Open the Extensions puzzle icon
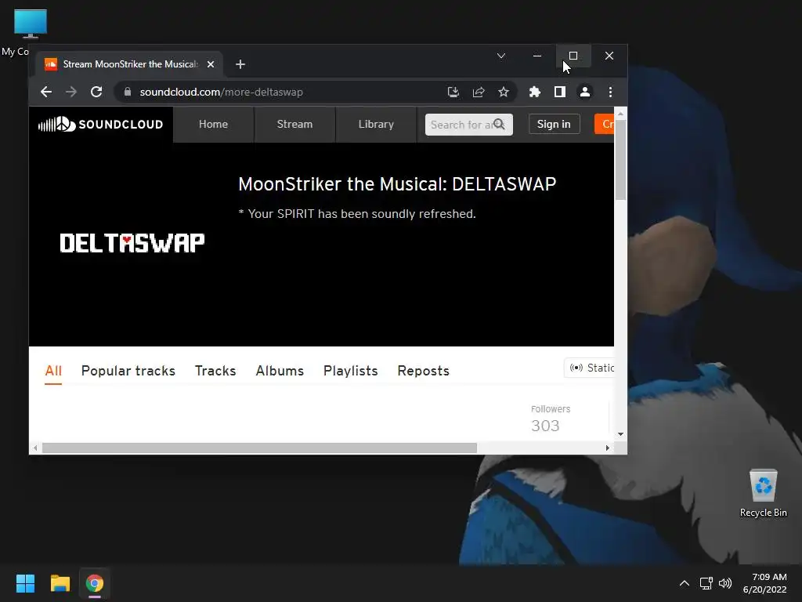Viewport: 802px width, 602px height. pos(534,92)
